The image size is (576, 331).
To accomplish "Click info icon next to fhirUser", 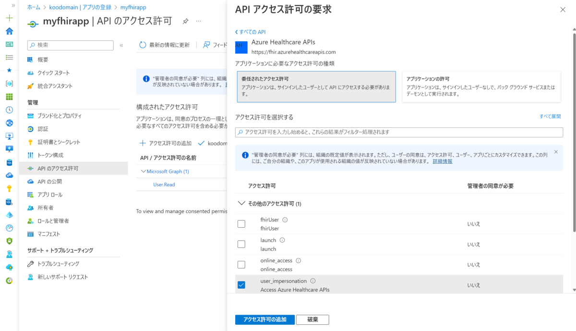I will [x=285, y=220].
